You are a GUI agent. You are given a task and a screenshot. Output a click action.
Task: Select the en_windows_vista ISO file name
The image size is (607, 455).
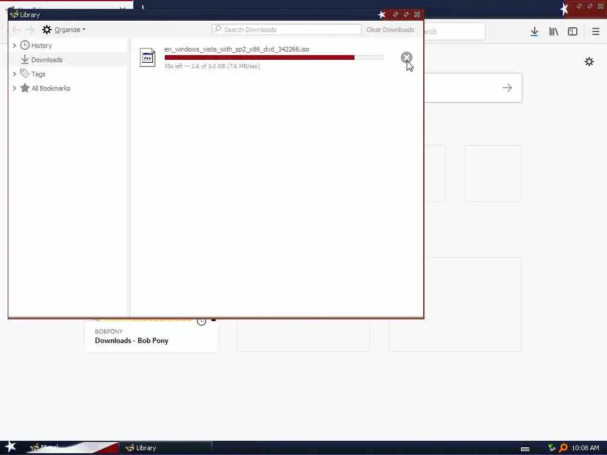pyautogui.click(x=237, y=49)
